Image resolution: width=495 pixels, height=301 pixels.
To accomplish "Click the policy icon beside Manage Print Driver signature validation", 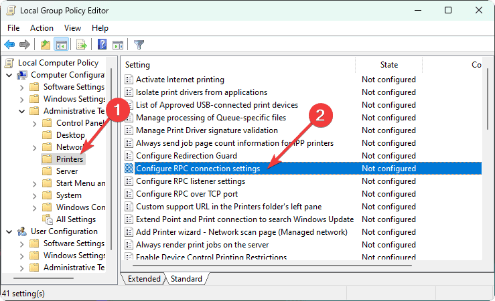I will [129, 130].
